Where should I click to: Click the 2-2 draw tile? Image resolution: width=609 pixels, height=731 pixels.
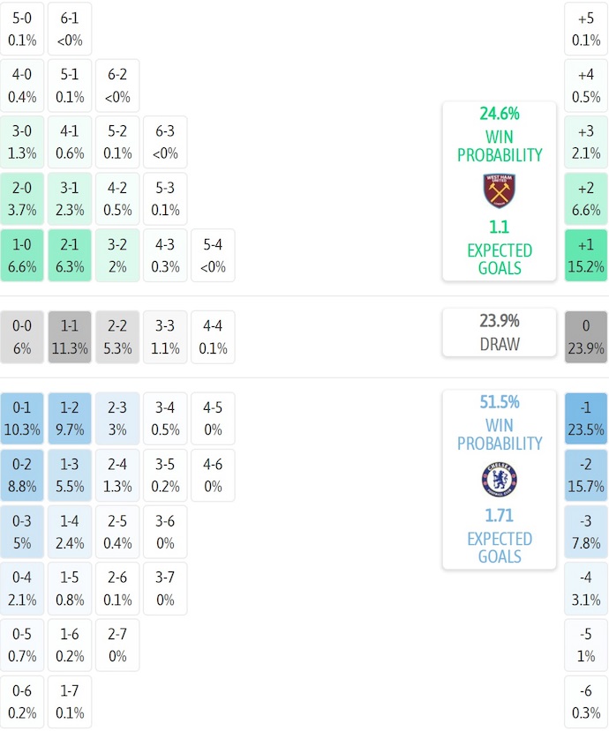tap(117, 337)
